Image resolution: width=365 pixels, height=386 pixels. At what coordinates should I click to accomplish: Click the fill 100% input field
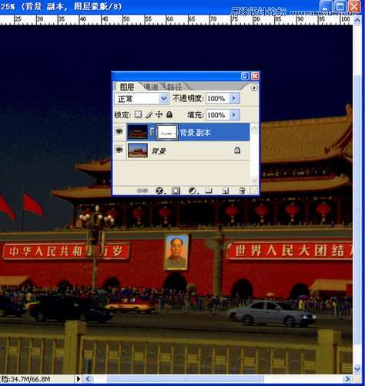point(217,115)
